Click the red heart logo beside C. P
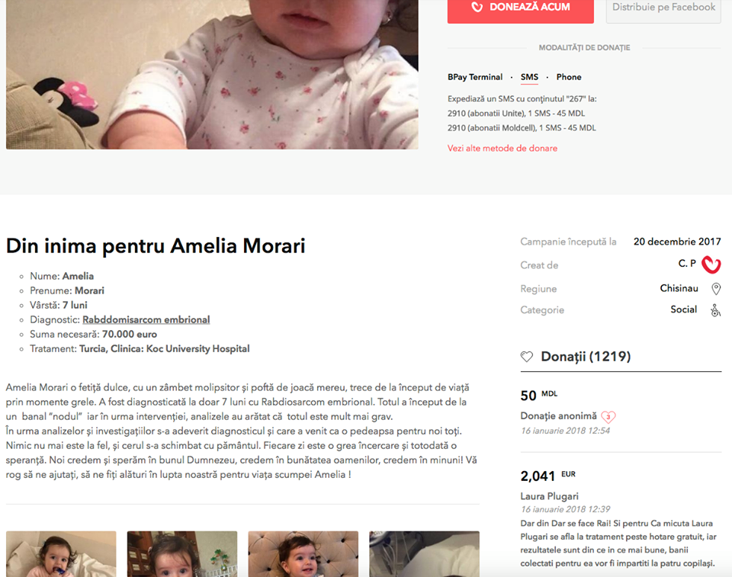This screenshot has width=732, height=577. (711, 264)
